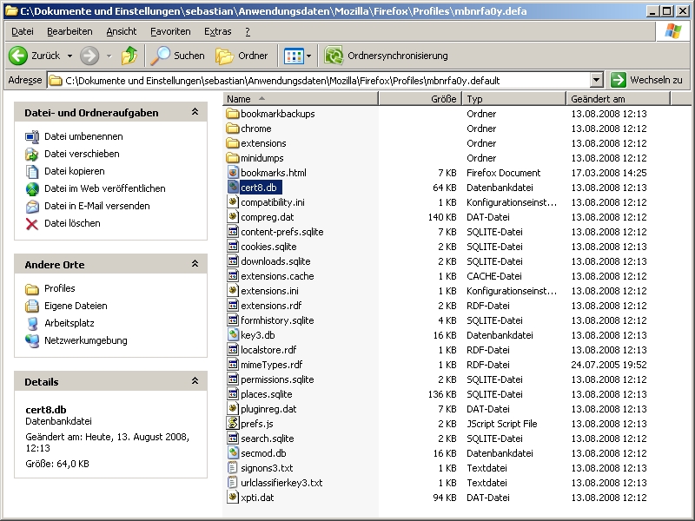The width and height of the screenshot is (695, 521).
Task: Select urlclassifierkey3.txt file name
Action: tap(281, 483)
